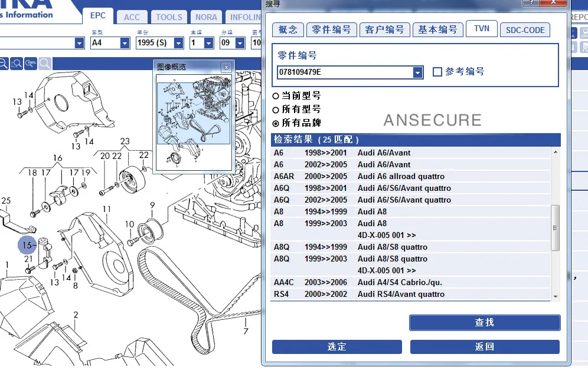This screenshot has width=588, height=374.
Task: Open the 车型 dropdown showing A4
Action: coord(125,43)
